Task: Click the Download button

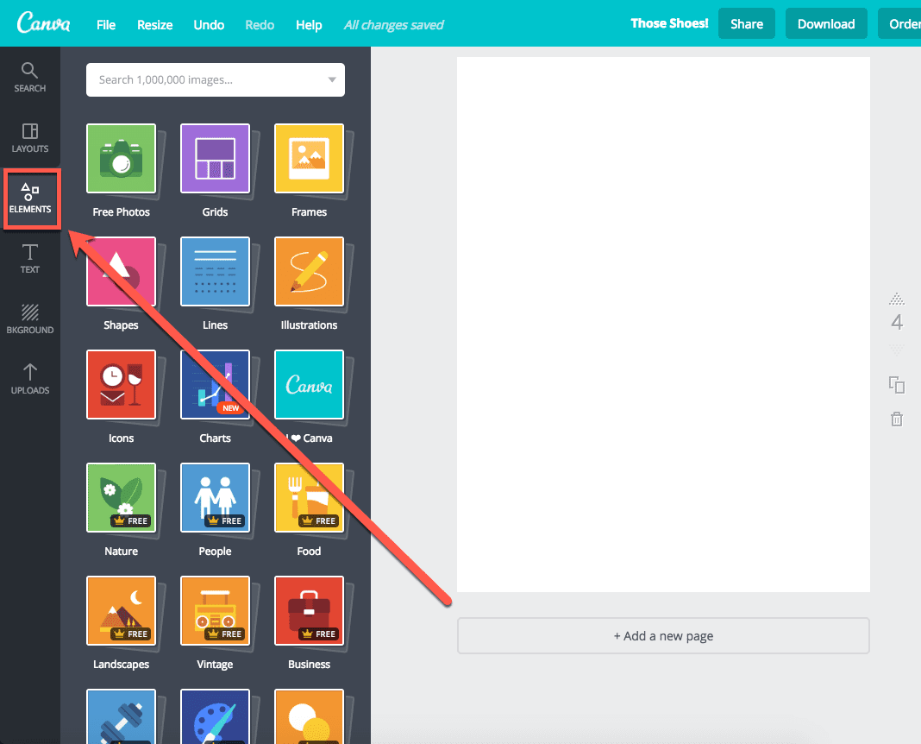Action: [825, 23]
